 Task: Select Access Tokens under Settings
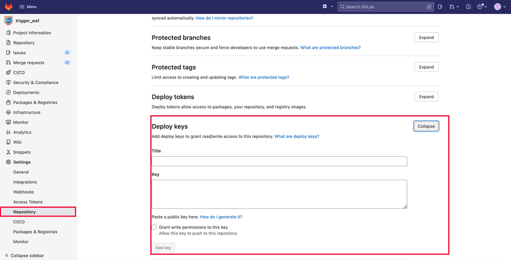pyautogui.click(x=28, y=202)
